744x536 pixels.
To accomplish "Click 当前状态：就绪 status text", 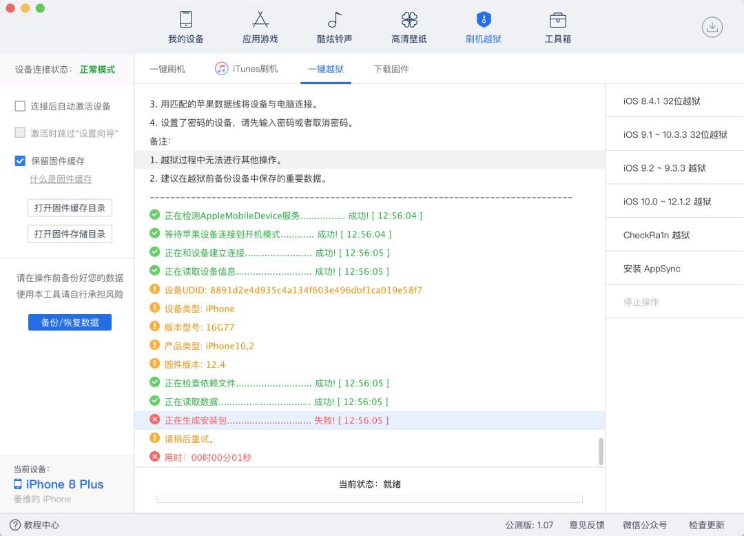I will point(370,484).
